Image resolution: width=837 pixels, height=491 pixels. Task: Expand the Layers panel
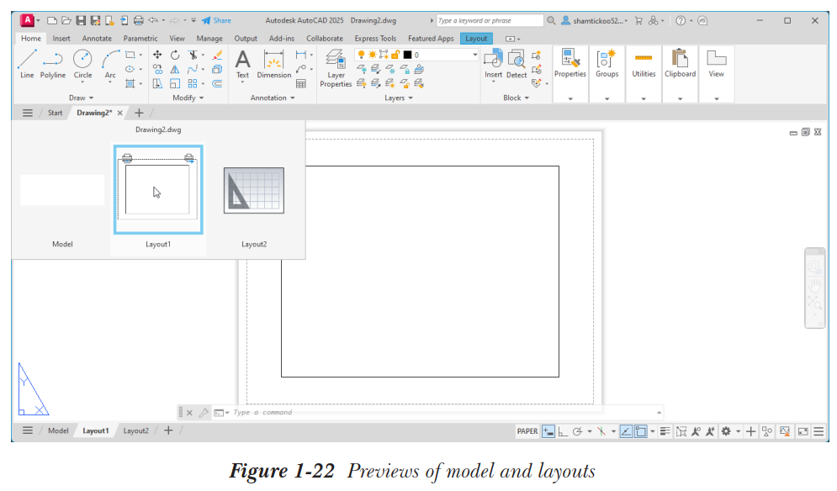click(x=398, y=98)
